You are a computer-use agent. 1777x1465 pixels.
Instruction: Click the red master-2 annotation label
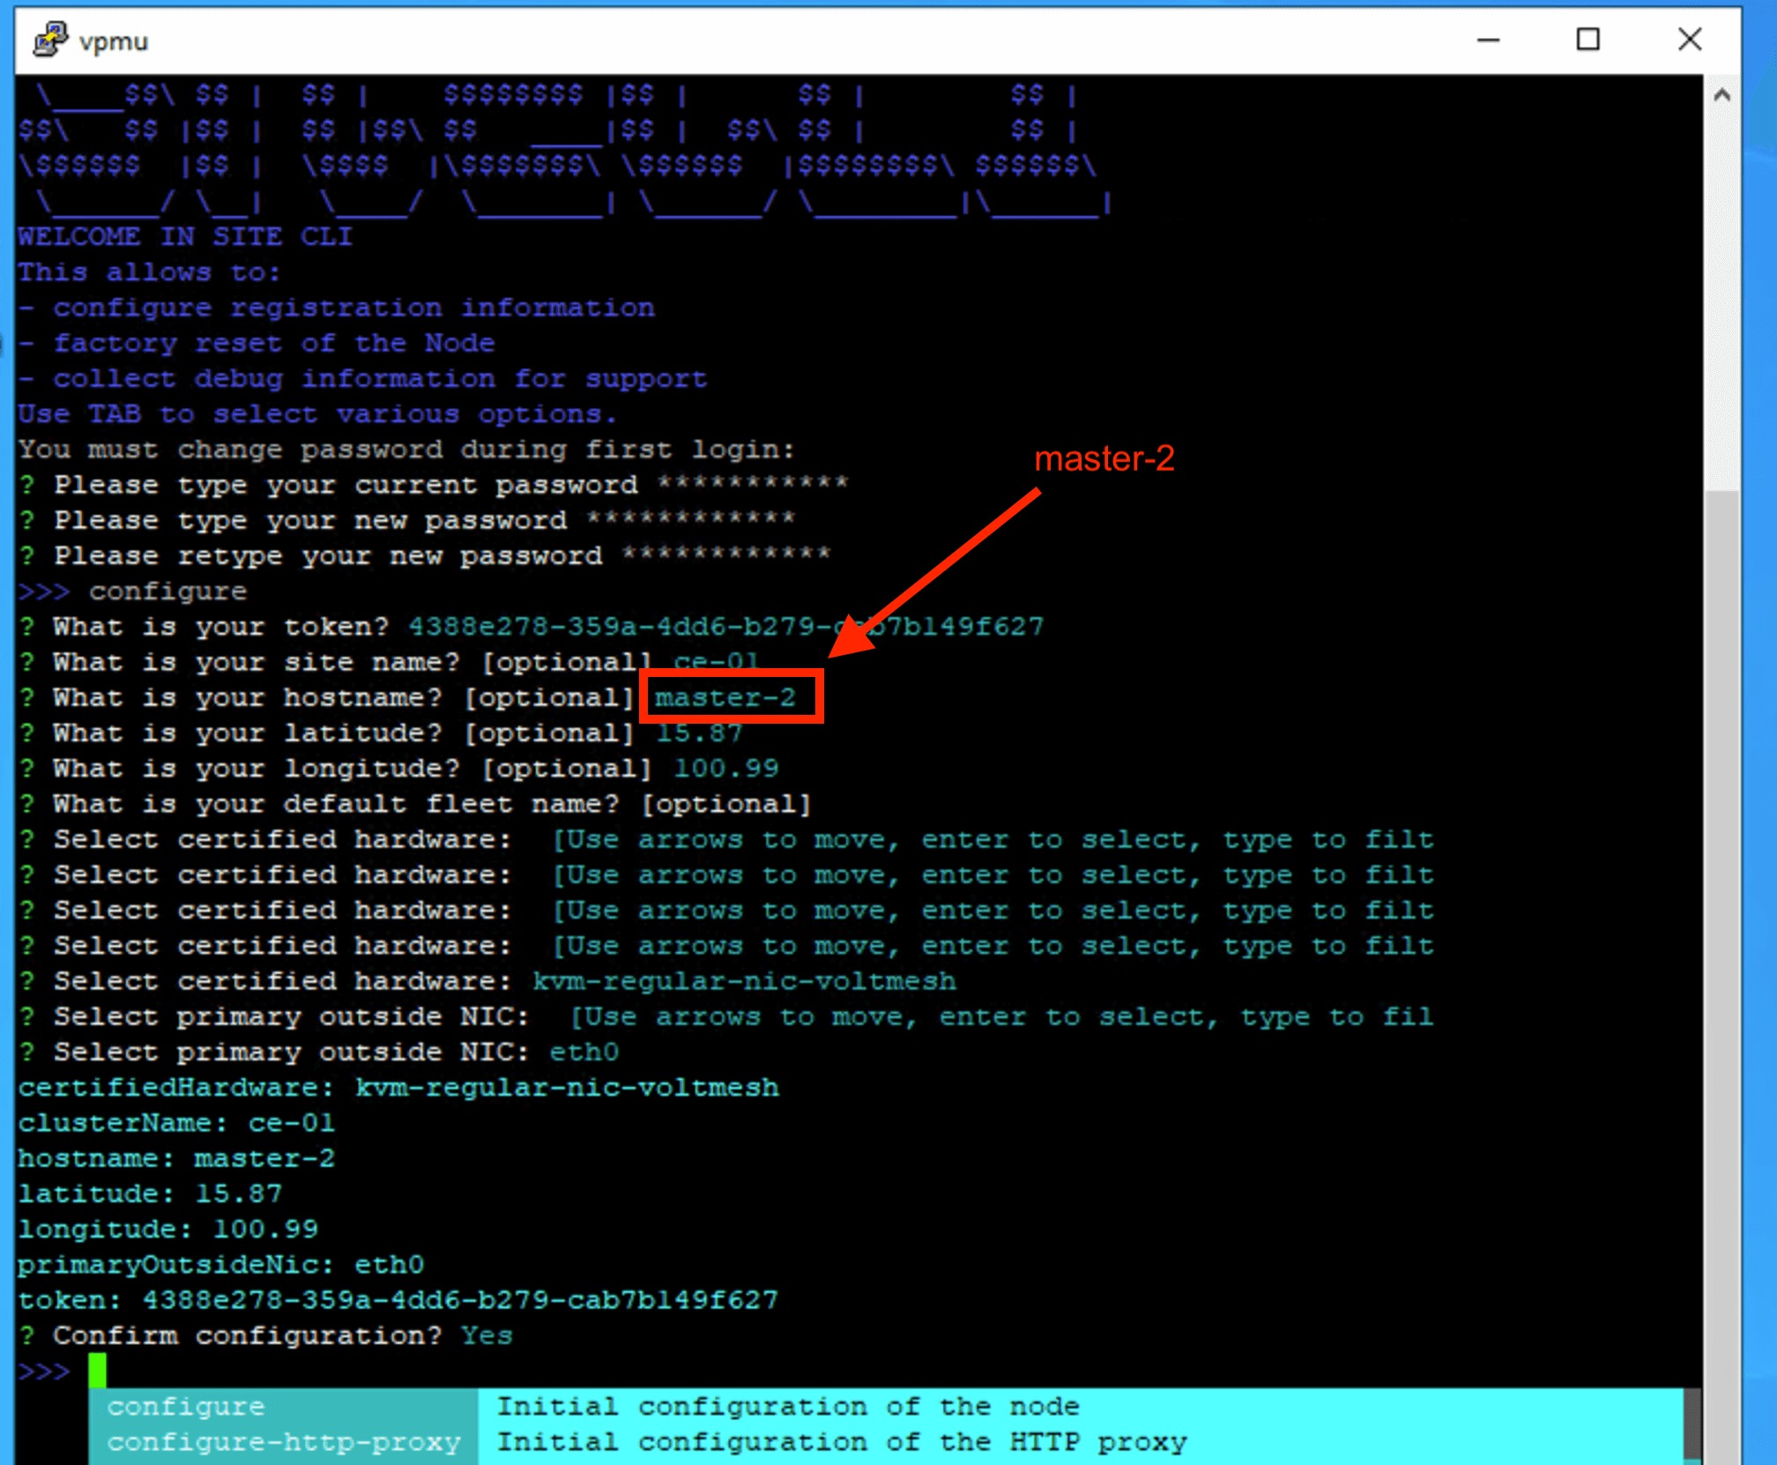[x=1104, y=458]
